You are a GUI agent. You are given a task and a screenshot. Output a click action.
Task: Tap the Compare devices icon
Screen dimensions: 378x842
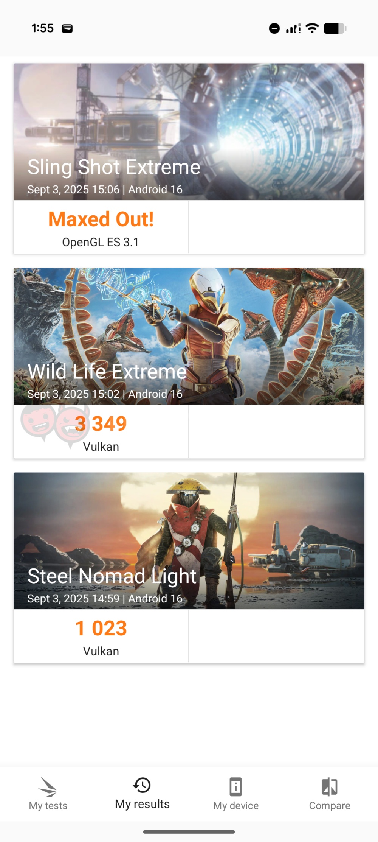coord(330,787)
